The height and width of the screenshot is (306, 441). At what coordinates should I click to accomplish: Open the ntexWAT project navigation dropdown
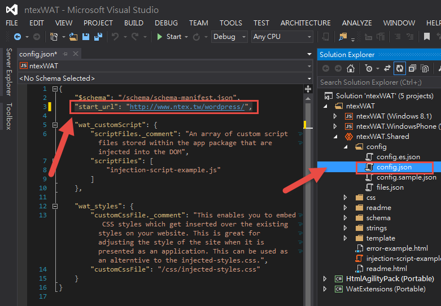(165, 66)
